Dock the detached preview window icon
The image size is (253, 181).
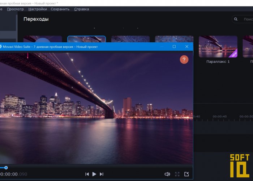[186, 174]
